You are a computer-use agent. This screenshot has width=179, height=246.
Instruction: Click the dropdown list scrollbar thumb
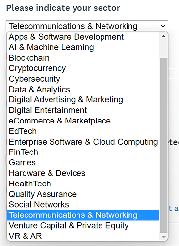tap(163, 145)
